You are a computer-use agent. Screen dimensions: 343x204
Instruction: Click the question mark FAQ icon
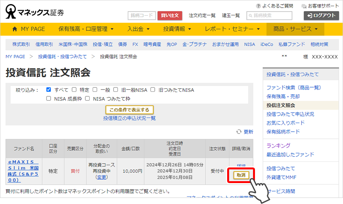point(258,6)
